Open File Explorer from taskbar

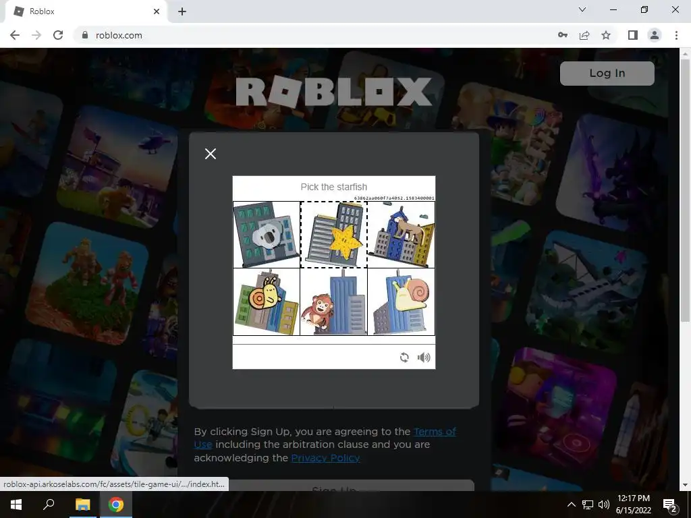coord(82,505)
